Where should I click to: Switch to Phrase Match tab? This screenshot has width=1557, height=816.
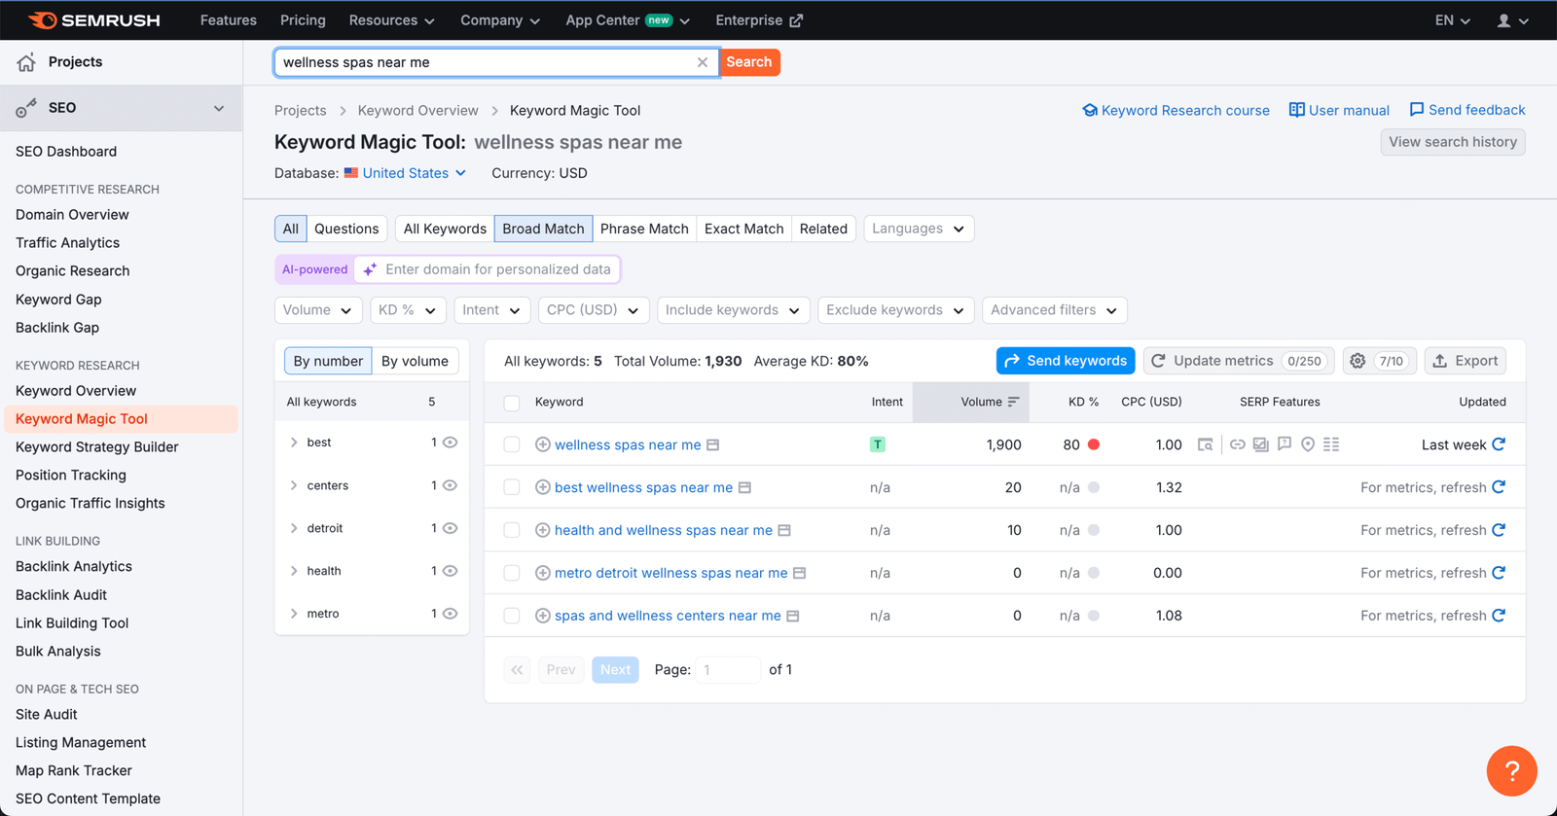coord(644,229)
